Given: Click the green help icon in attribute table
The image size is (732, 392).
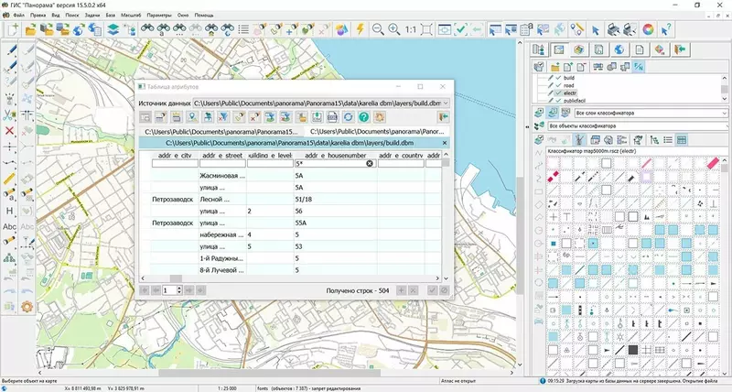Looking at the screenshot, I should click(363, 117).
